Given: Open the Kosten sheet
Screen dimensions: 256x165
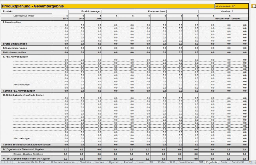Looking at the screenshot, I should [162, 162].
